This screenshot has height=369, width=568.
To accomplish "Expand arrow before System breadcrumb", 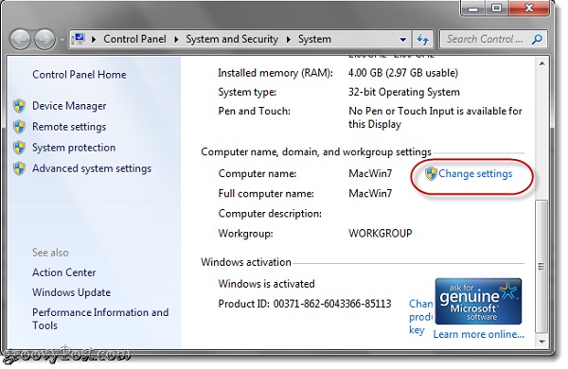I will click(289, 39).
